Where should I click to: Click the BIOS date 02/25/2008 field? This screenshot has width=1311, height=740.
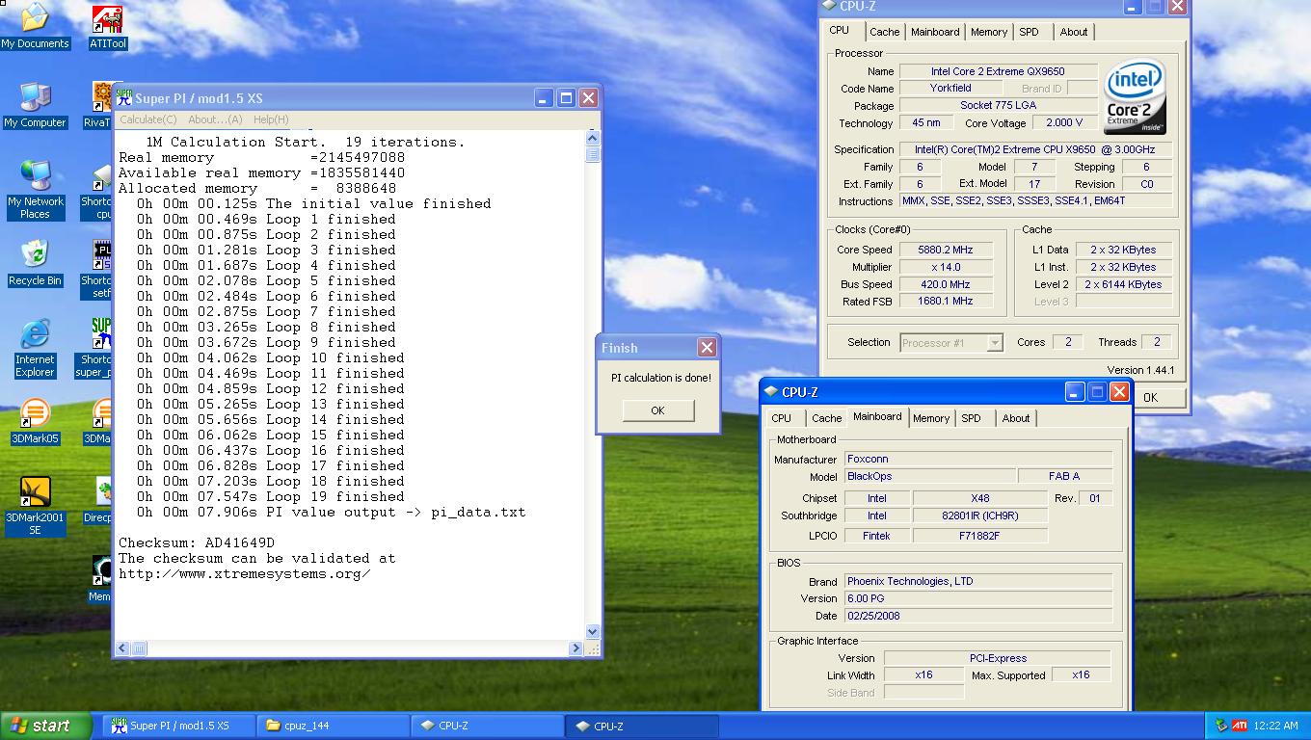pyautogui.click(x=978, y=616)
